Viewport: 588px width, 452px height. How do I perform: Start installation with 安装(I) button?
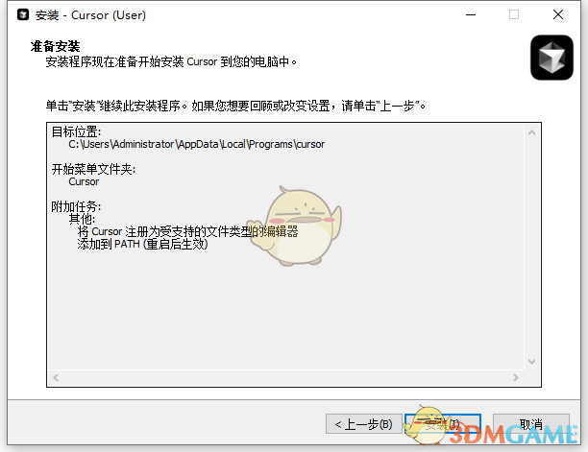point(443,424)
